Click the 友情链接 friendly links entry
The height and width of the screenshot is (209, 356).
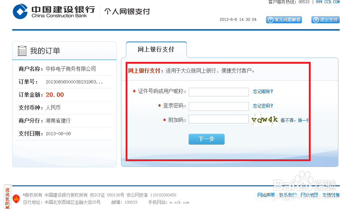[331, 195]
